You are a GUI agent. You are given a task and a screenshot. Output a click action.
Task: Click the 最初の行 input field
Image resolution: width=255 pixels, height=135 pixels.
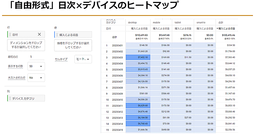click(x=36, y=57)
